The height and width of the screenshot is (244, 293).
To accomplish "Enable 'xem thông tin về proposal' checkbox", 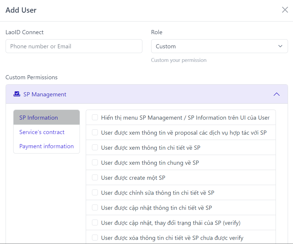I will point(95,133).
